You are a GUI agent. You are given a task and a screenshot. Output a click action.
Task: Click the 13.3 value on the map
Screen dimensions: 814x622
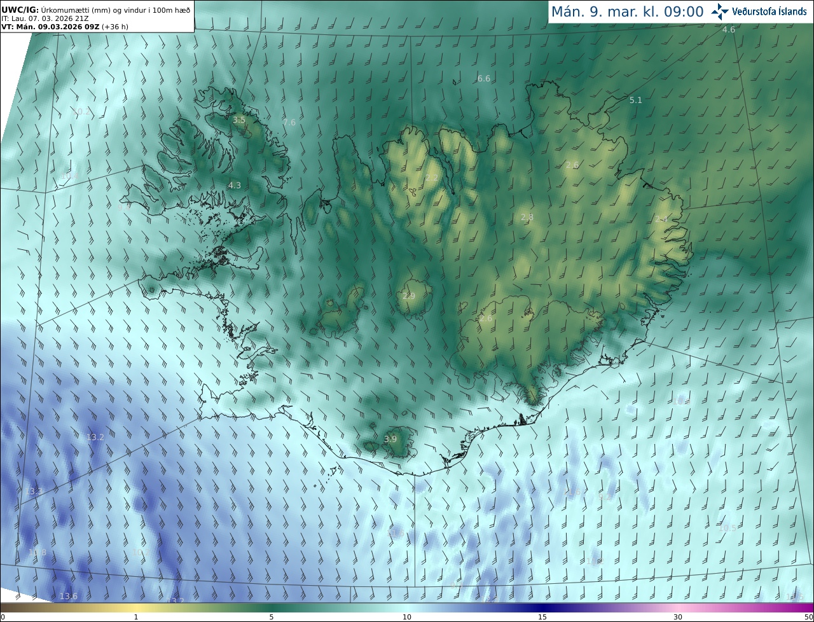tap(34, 491)
